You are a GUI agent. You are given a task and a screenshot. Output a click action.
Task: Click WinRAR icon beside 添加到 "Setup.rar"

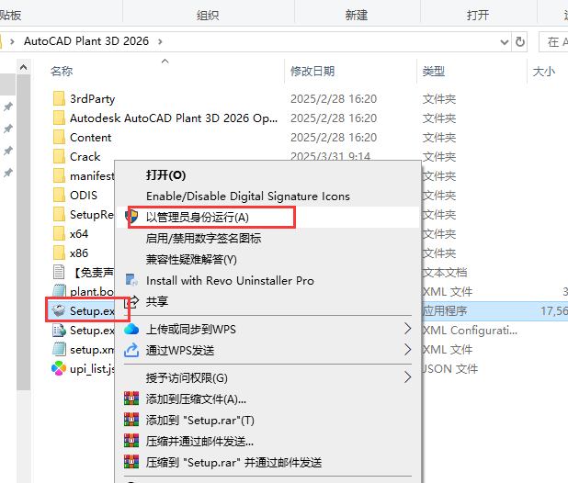pyautogui.click(x=131, y=420)
